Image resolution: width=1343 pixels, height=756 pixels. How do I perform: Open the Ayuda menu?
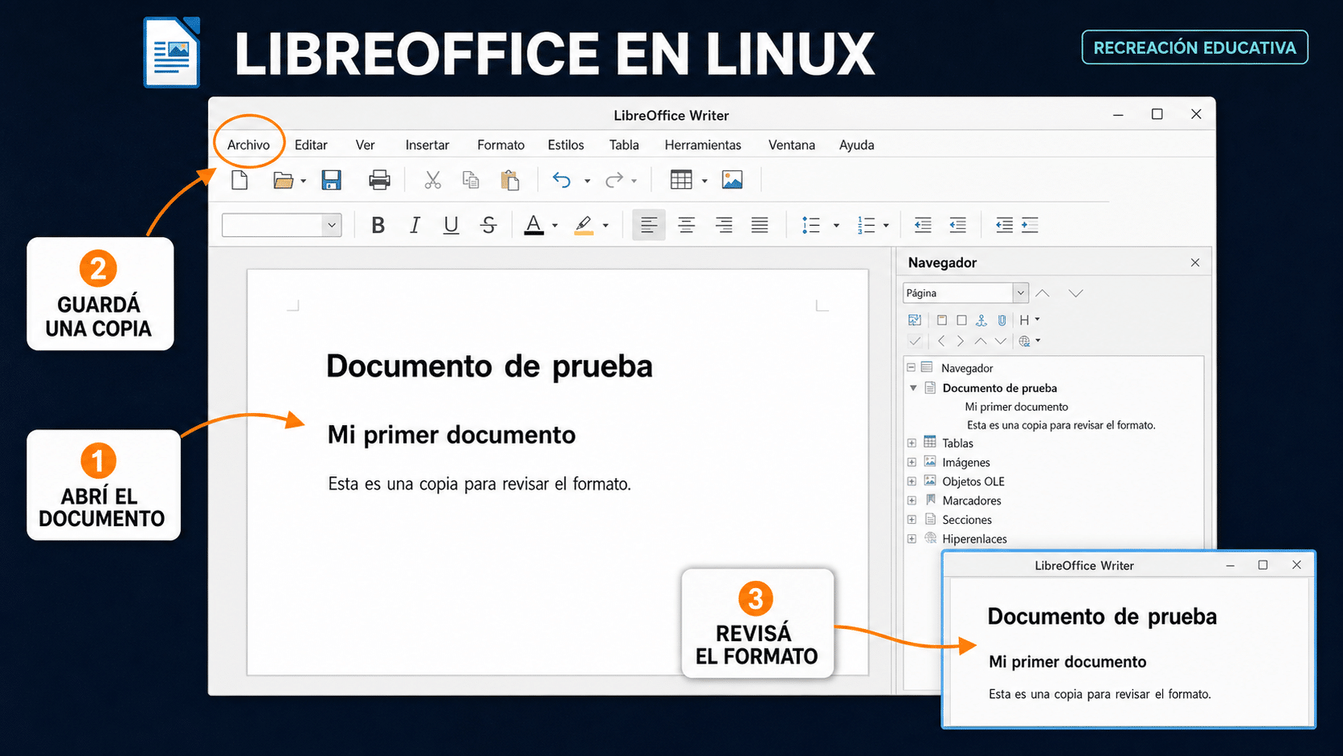857,145
